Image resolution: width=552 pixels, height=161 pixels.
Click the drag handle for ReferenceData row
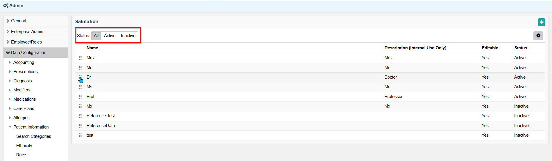point(80,126)
